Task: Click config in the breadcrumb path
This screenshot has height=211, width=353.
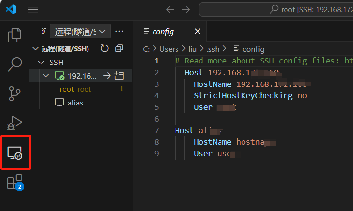Action: (253, 49)
